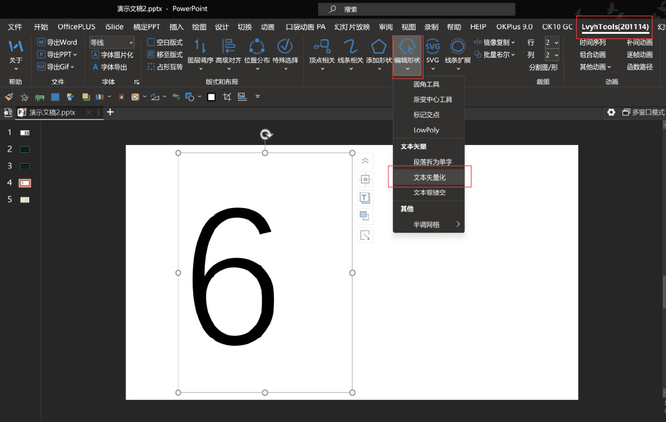
Task: Open 高级对齐 advanced align tool
Action: [x=228, y=55]
